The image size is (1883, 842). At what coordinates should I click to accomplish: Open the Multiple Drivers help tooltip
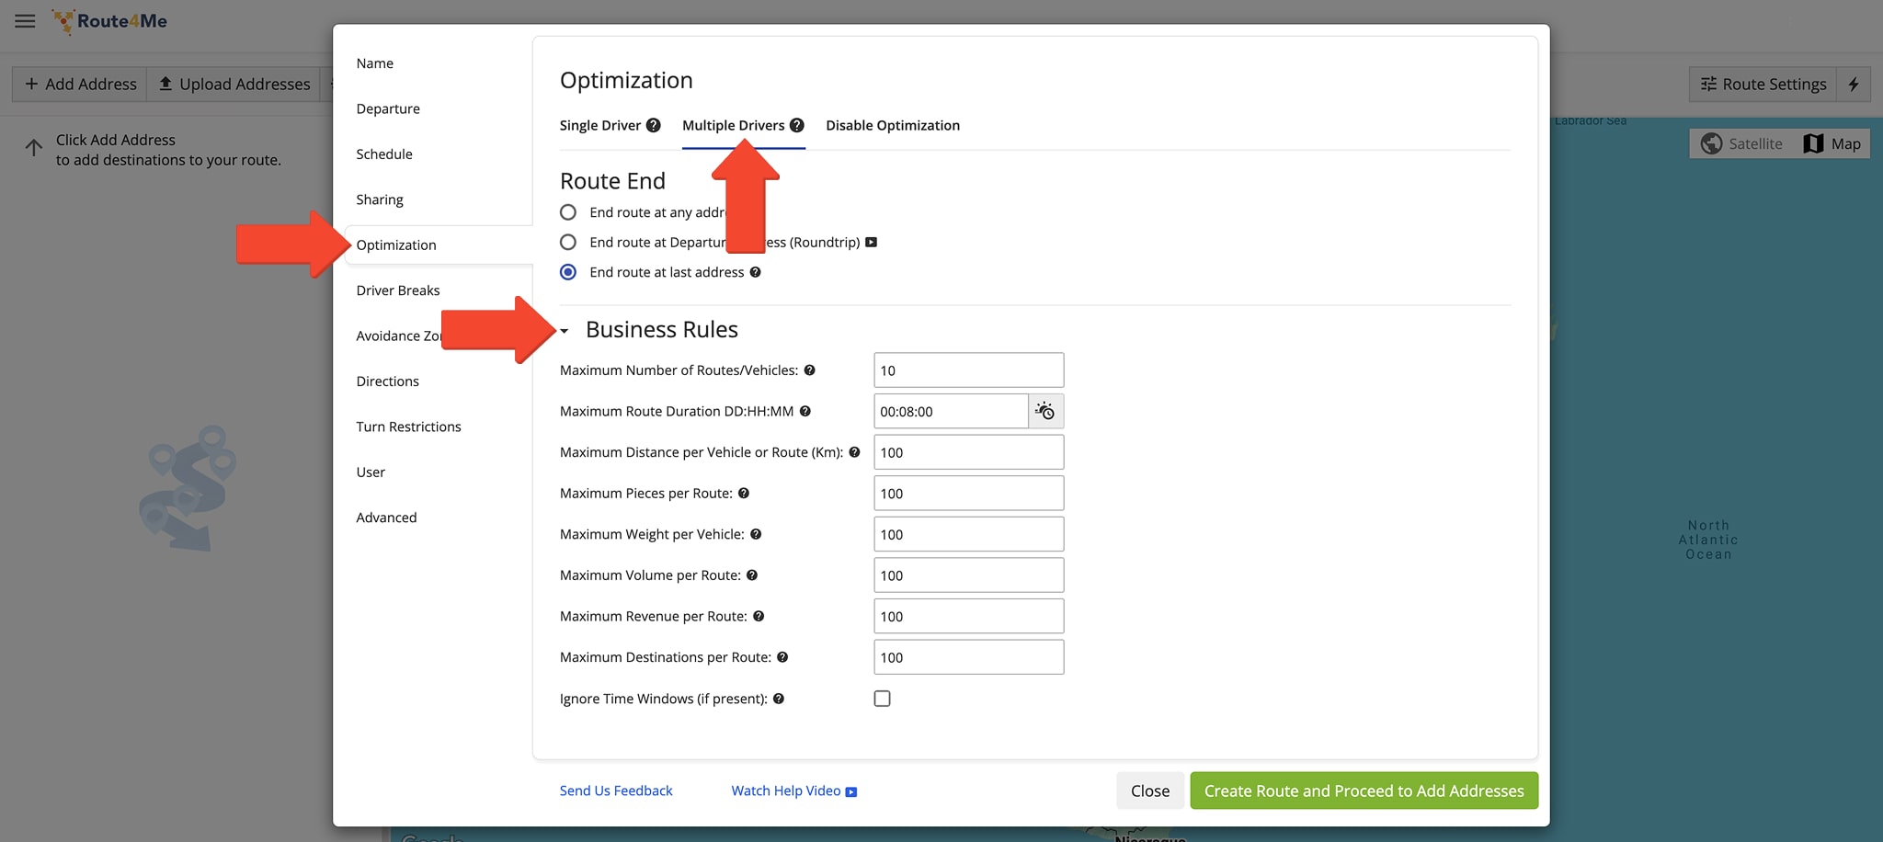(797, 125)
